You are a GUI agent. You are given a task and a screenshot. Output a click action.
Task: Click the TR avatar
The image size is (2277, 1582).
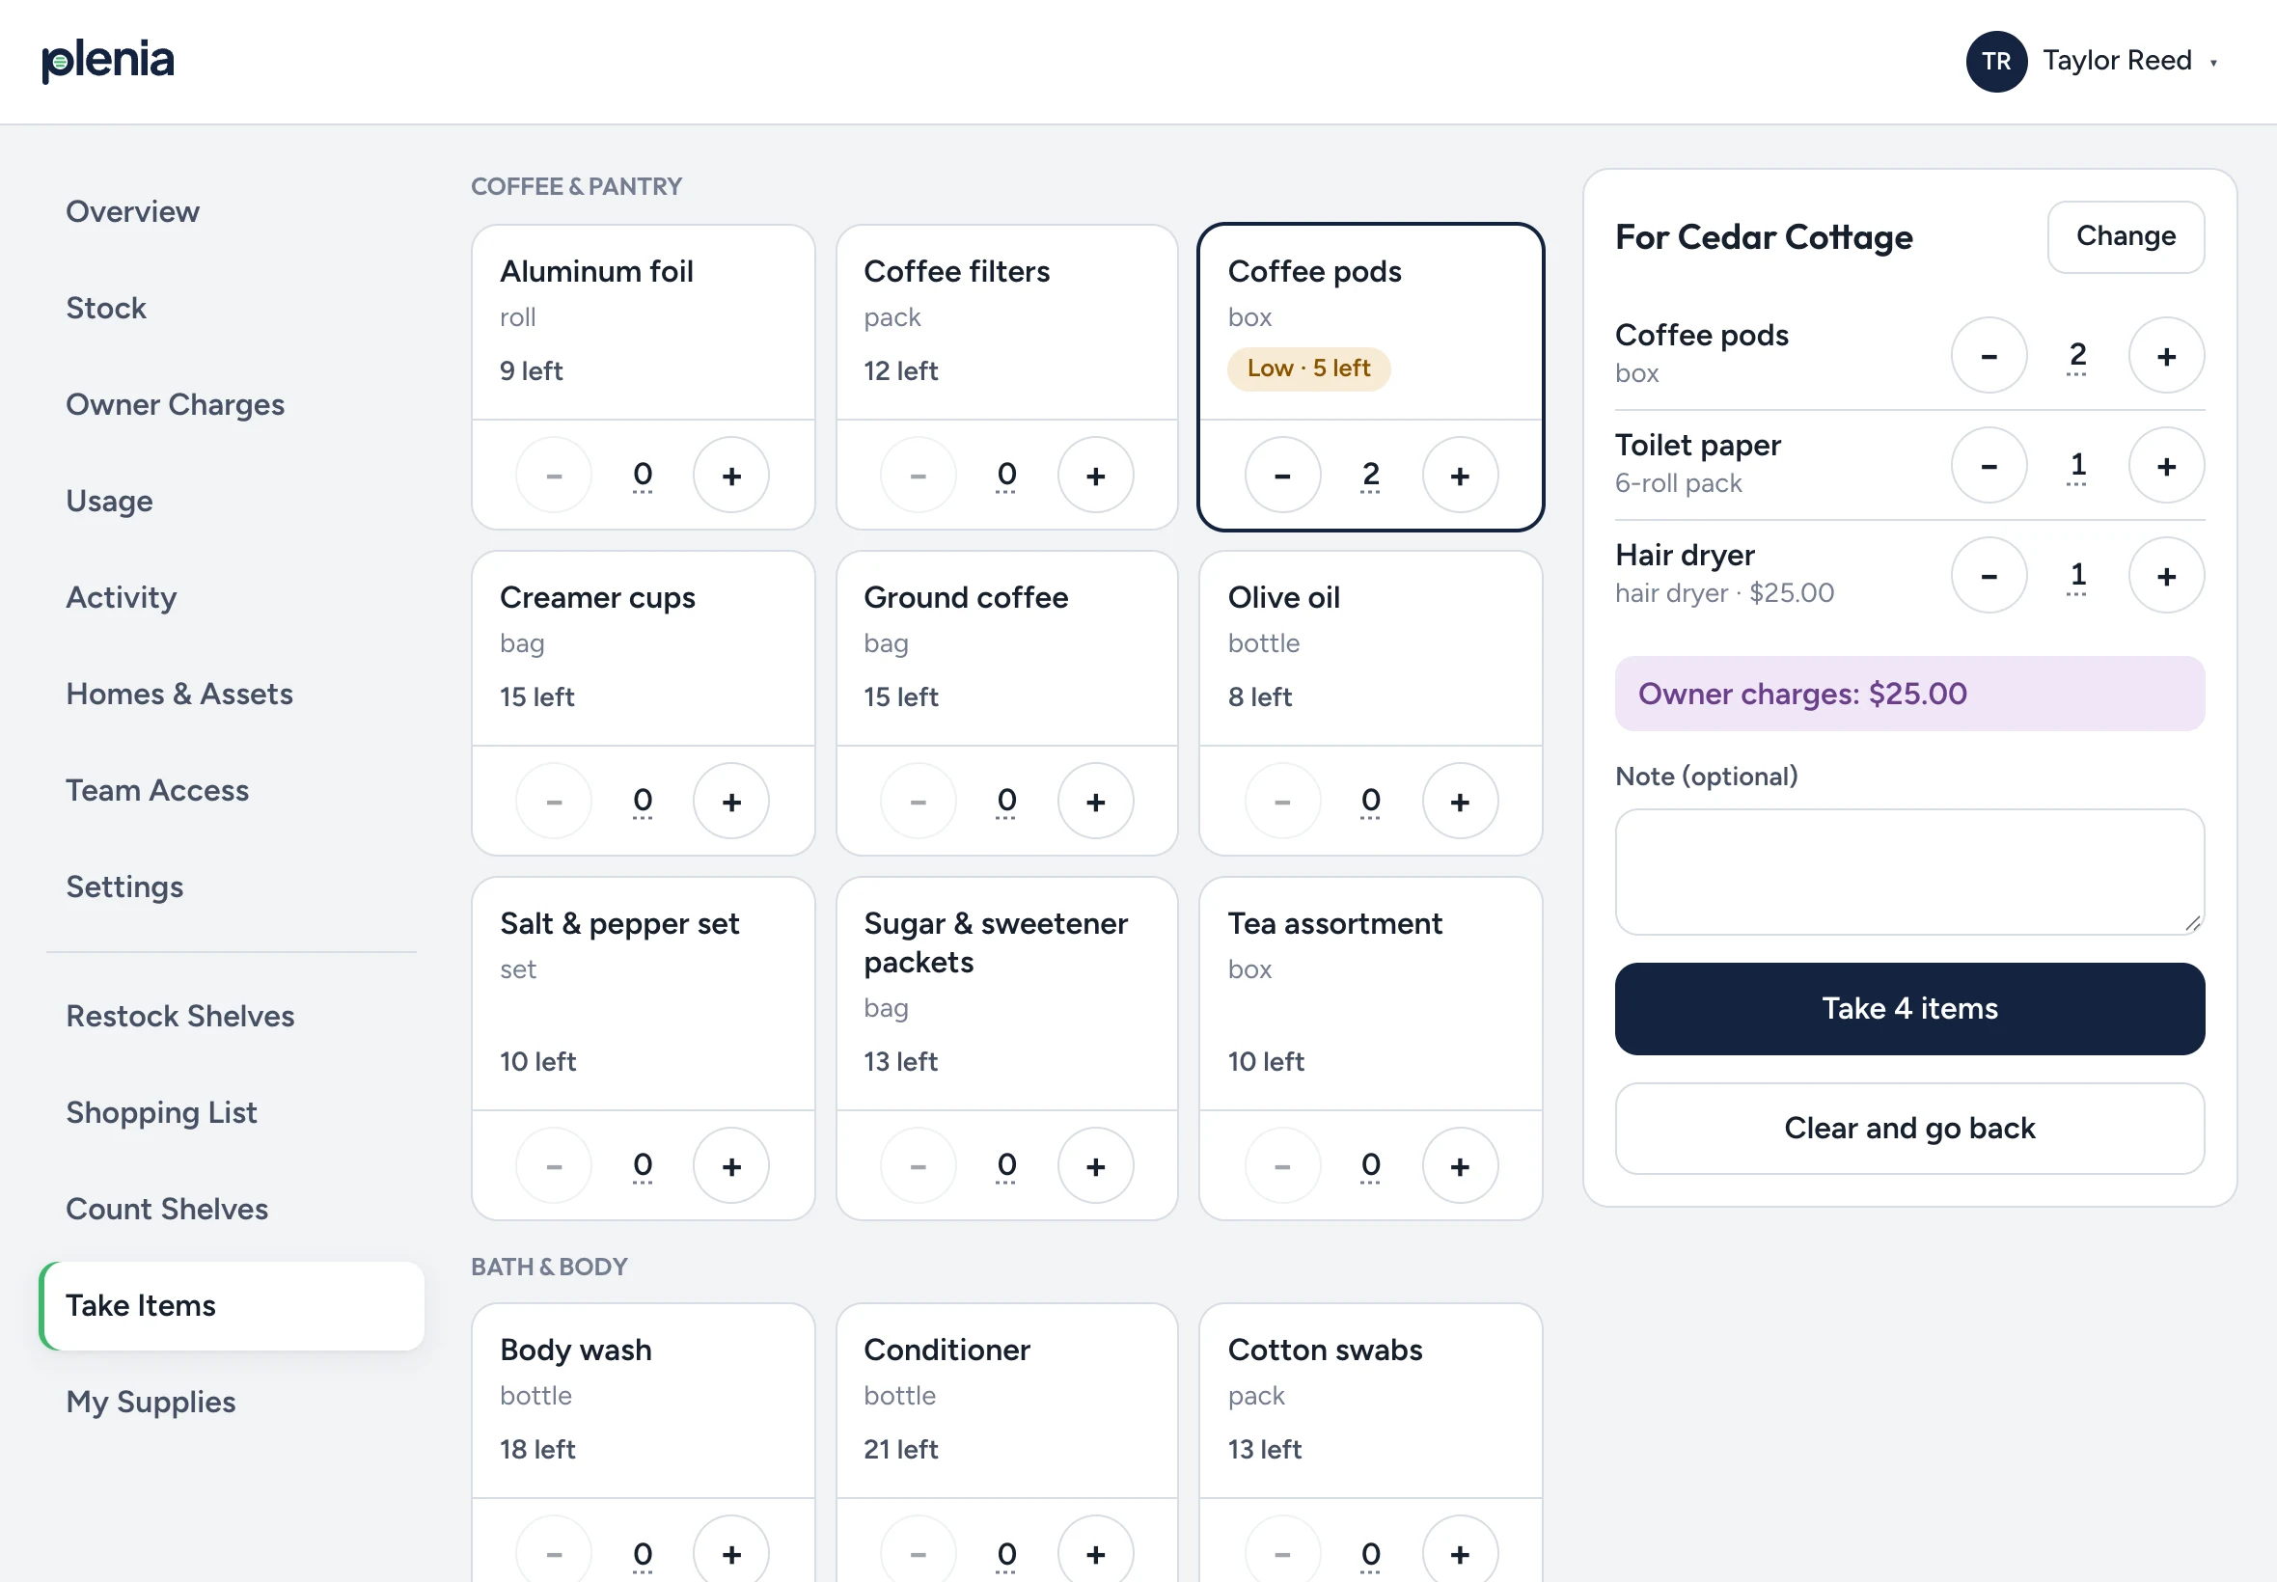pyautogui.click(x=1995, y=62)
